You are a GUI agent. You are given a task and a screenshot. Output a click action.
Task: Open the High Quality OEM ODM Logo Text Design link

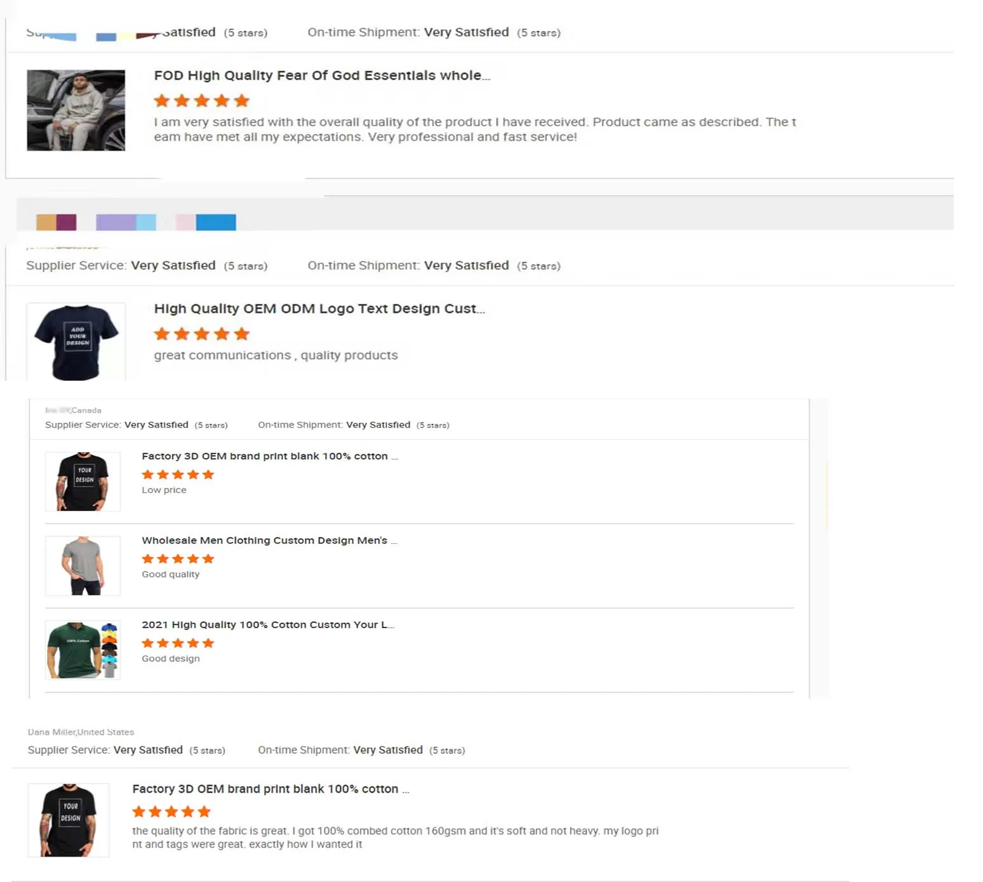click(319, 309)
